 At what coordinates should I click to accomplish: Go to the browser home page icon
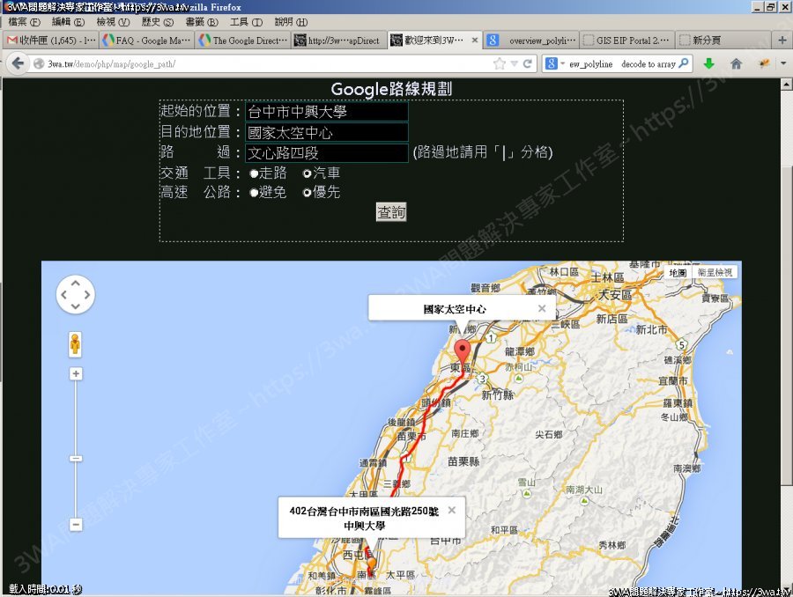(736, 63)
